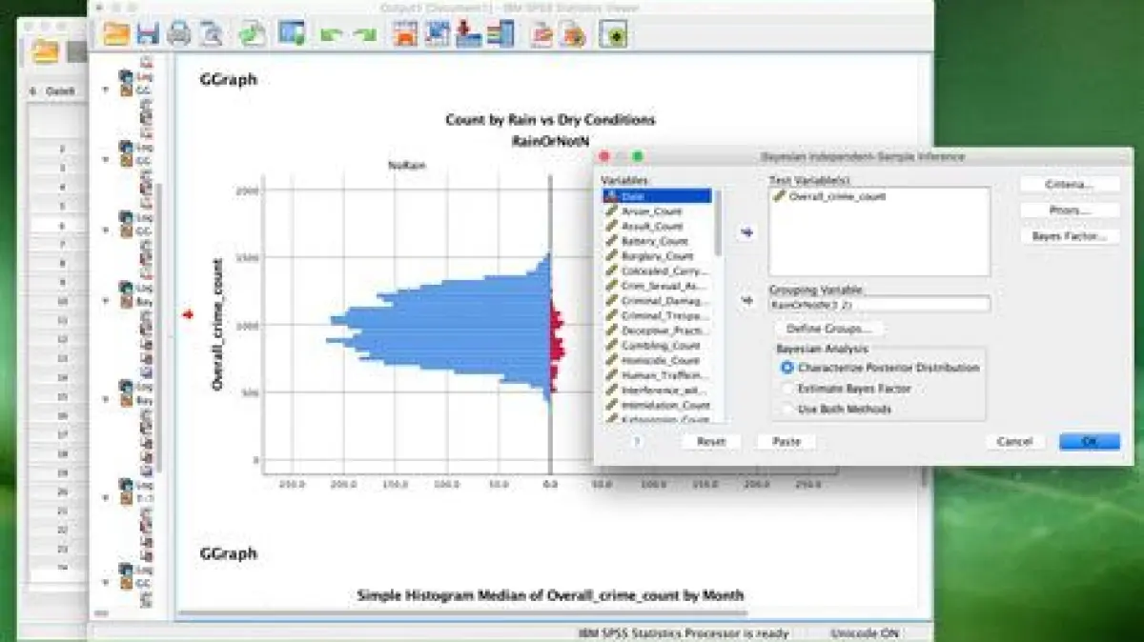Screen dimensions: 1144x642
Task: Select Use Both Methods radio option
Action: tap(786, 409)
